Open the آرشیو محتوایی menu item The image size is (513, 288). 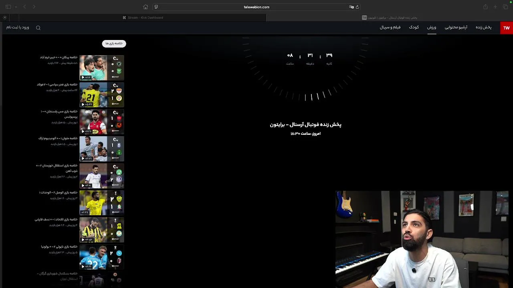pyautogui.click(x=456, y=27)
